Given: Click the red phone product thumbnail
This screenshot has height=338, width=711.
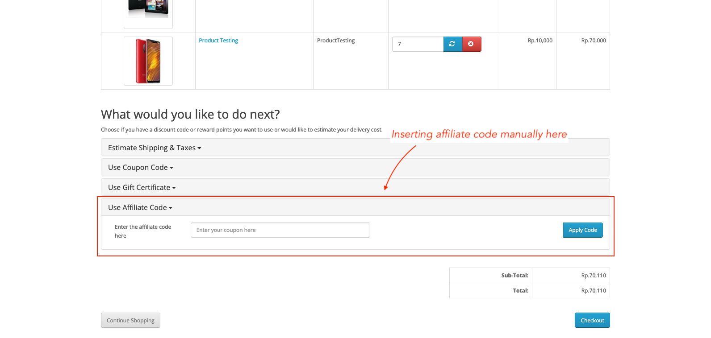Looking at the screenshot, I should pyautogui.click(x=148, y=61).
